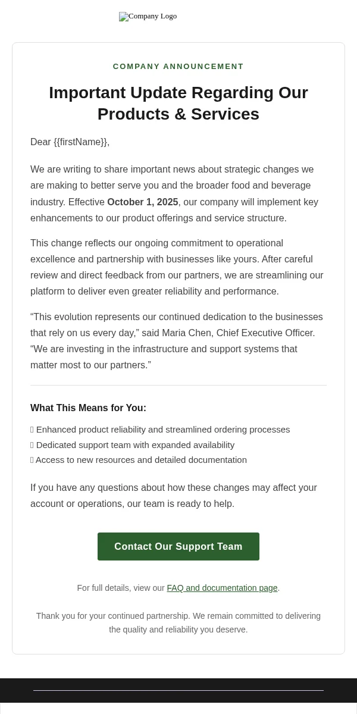Select the Access to new resources list item
The height and width of the screenshot is (714, 357).
(139, 460)
